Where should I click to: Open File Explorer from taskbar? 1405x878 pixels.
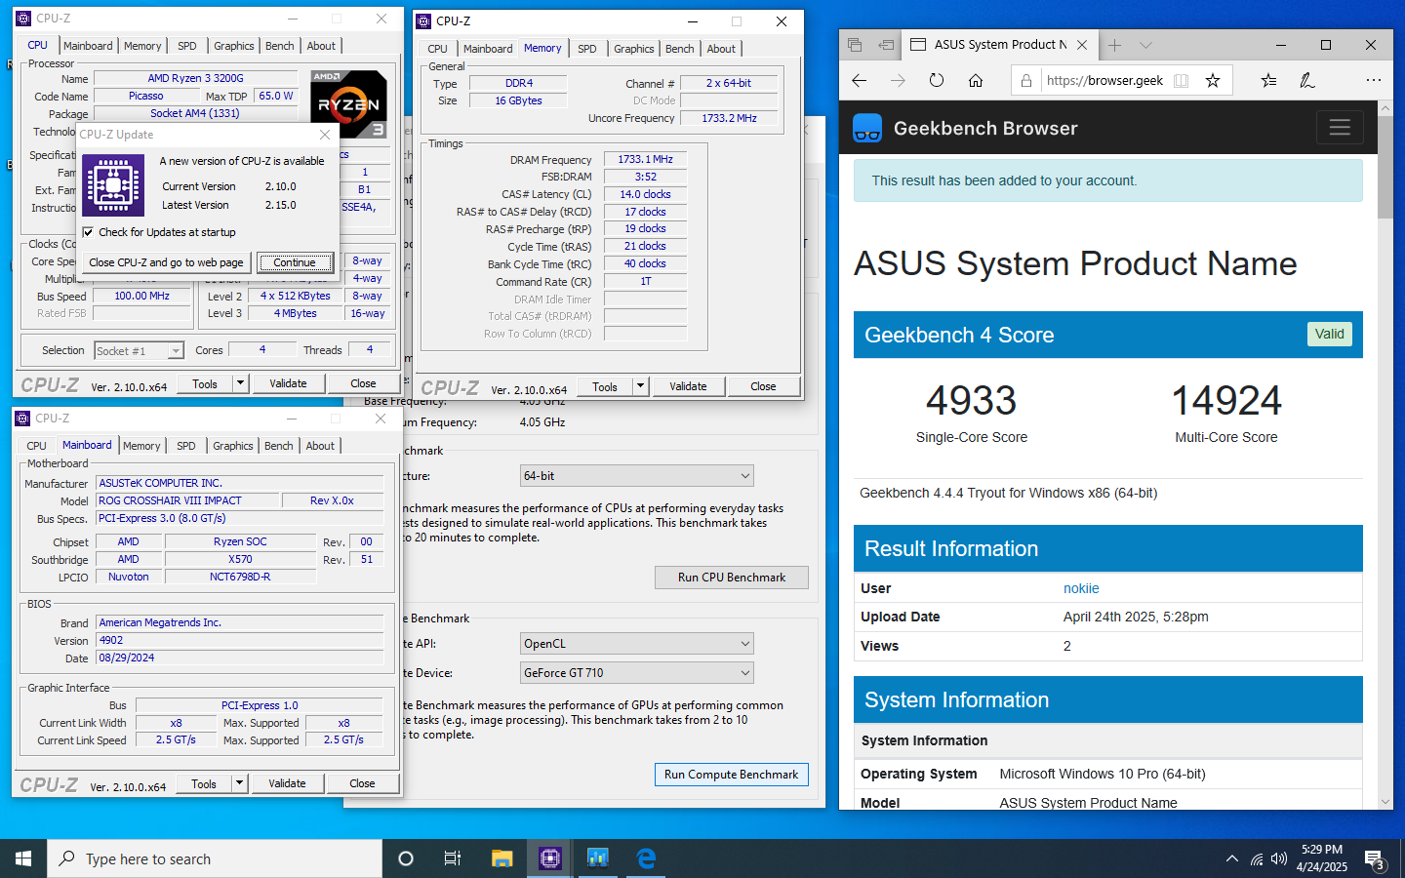click(x=502, y=858)
